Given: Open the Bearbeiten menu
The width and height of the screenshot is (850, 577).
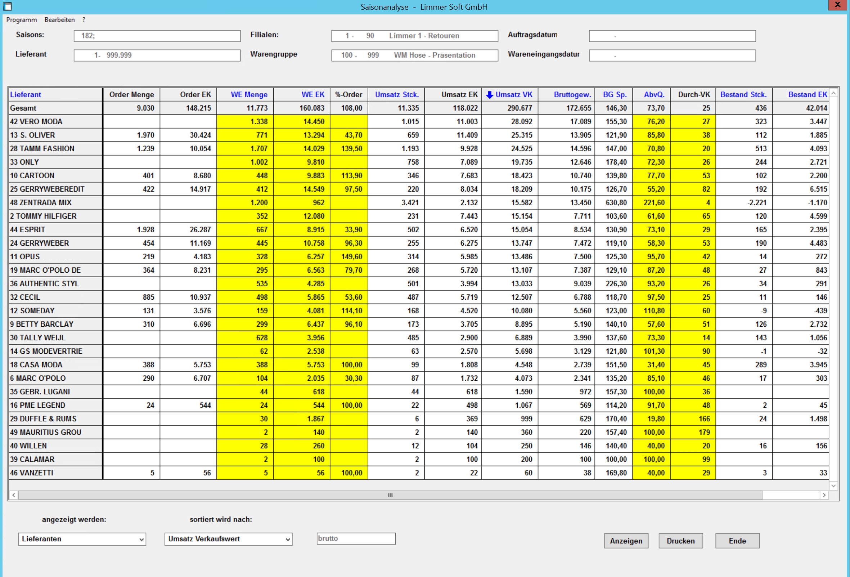Looking at the screenshot, I should click(60, 20).
